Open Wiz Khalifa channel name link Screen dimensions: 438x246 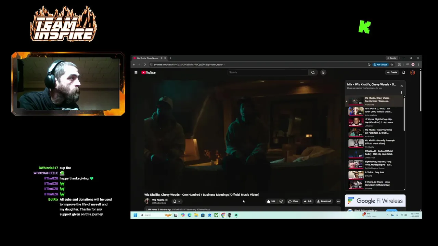pyautogui.click(x=158, y=200)
